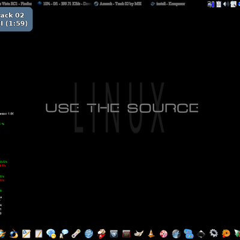240x240 pixels.
Task: Launch the black diamond Inkscape icon
Action: [x=201, y=233]
